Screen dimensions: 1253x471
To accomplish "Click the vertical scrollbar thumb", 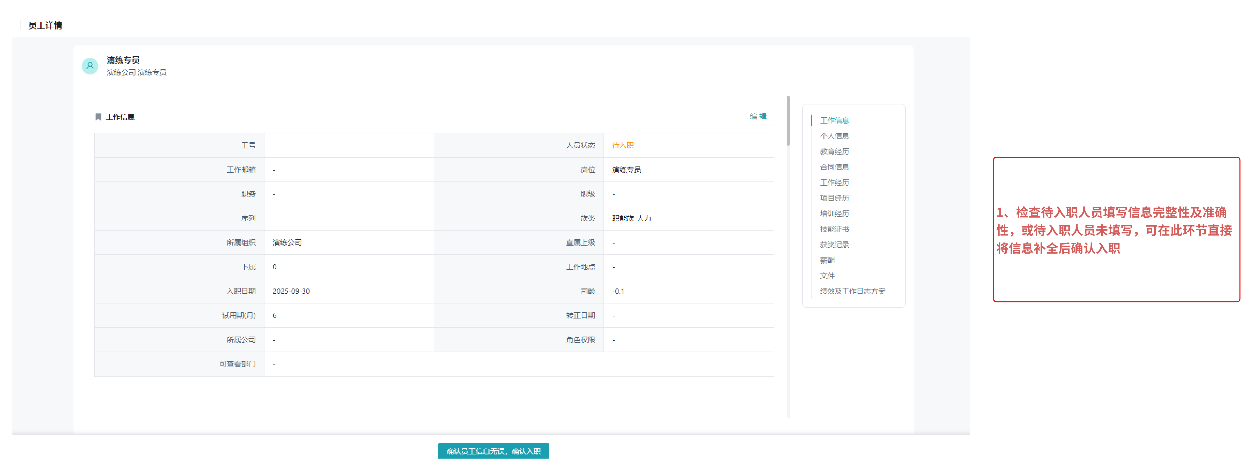I will click(788, 120).
